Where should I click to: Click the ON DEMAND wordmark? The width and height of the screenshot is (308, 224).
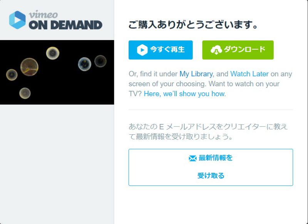click(x=65, y=25)
